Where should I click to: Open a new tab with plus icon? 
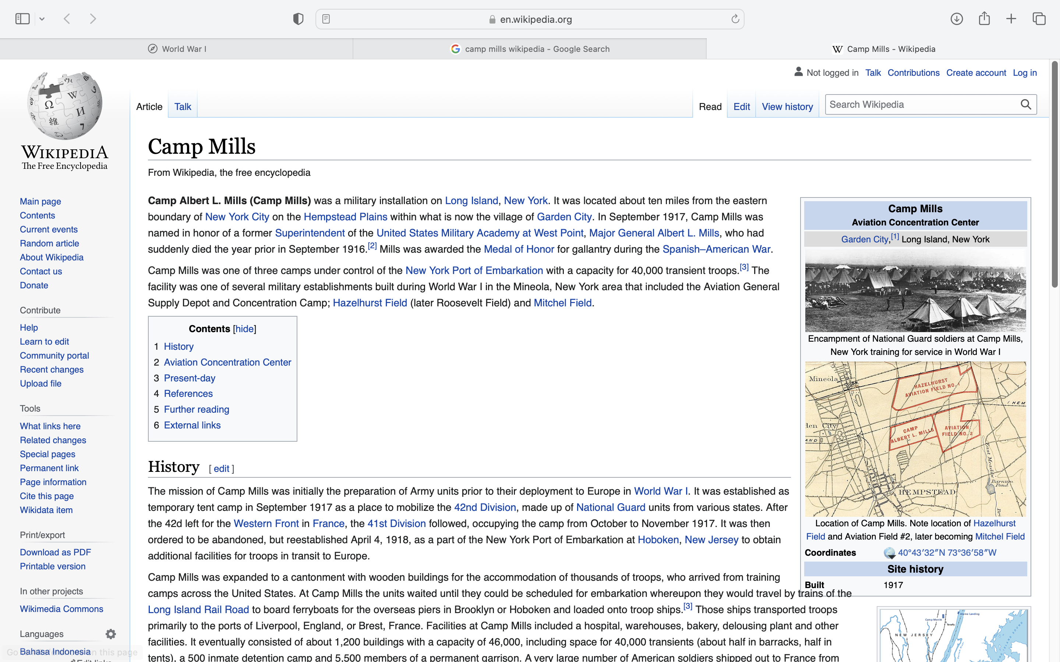[1011, 19]
